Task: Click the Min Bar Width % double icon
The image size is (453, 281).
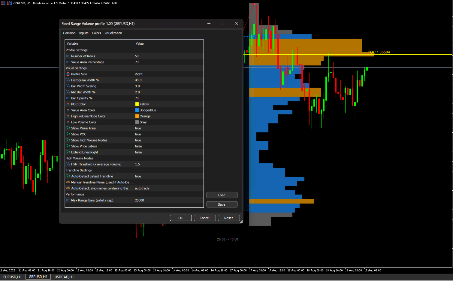Action: coord(68,92)
